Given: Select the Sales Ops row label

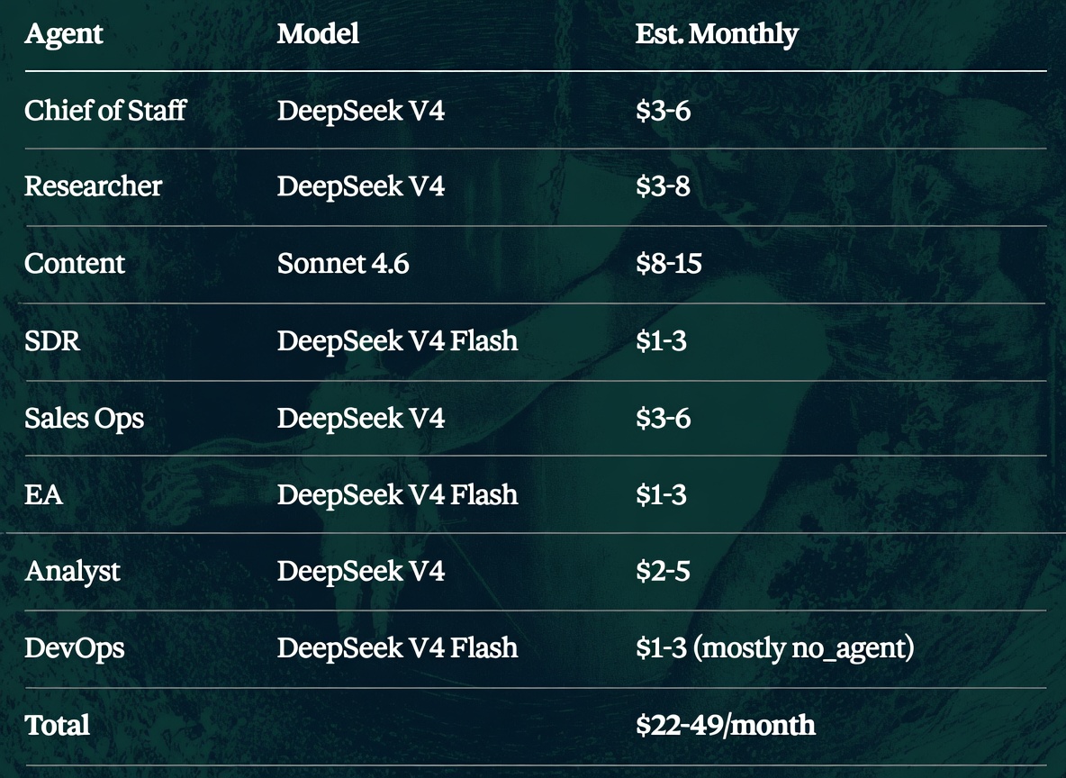Looking at the screenshot, I should [85, 418].
